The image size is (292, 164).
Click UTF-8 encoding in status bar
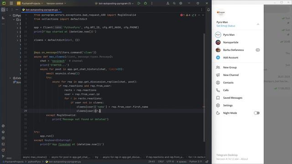[x=170, y=162]
